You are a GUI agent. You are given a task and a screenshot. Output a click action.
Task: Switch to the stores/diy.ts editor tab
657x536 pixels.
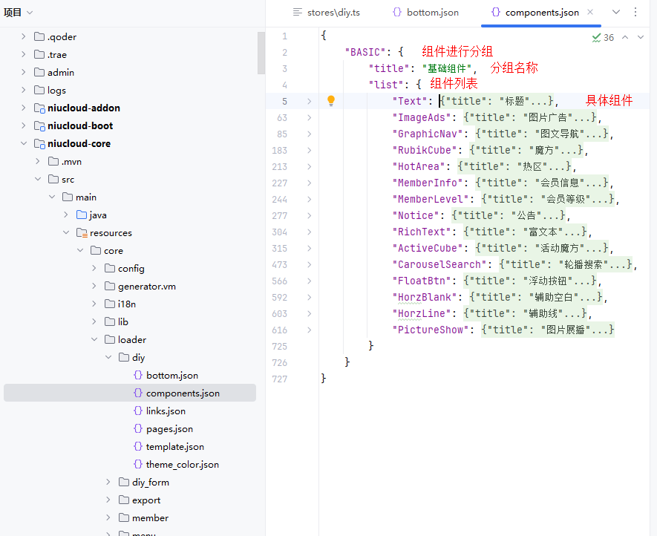click(326, 13)
